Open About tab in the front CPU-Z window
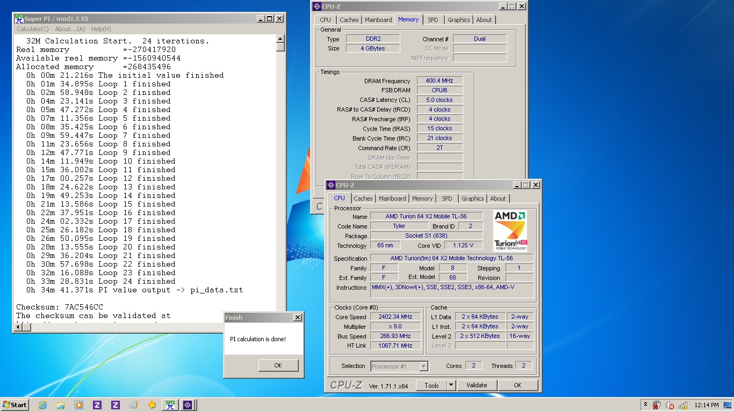The width and height of the screenshot is (734, 412). [x=498, y=198]
